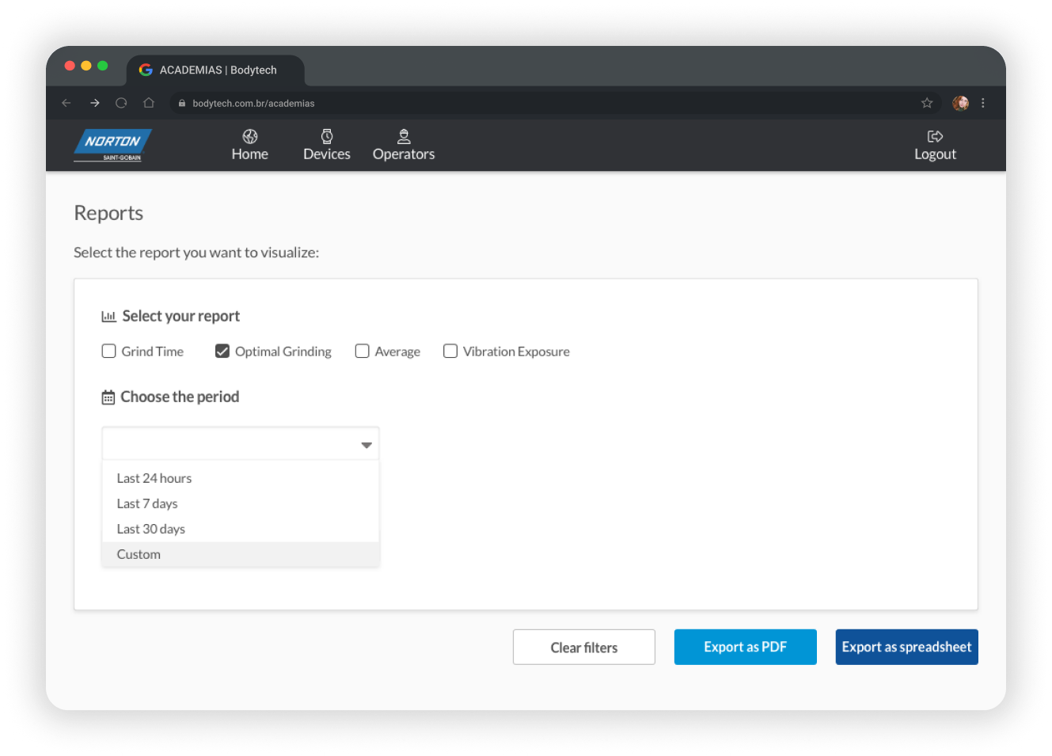
Task: Open the Devices menu label
Action: point(327,154)
